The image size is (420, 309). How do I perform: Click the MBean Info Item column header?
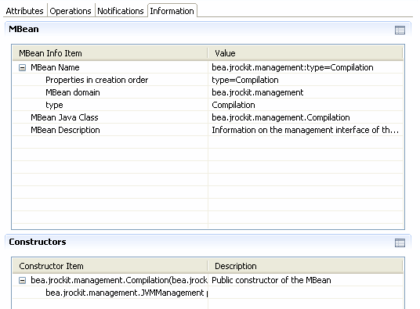tap(110, 53)
